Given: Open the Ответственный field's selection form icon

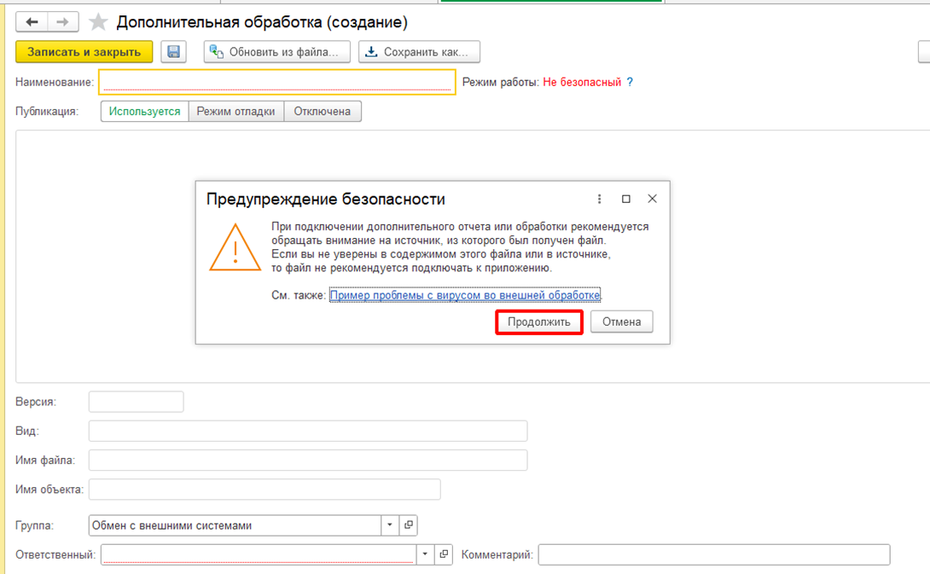Looking at the screenshot, I should (444, 554).
